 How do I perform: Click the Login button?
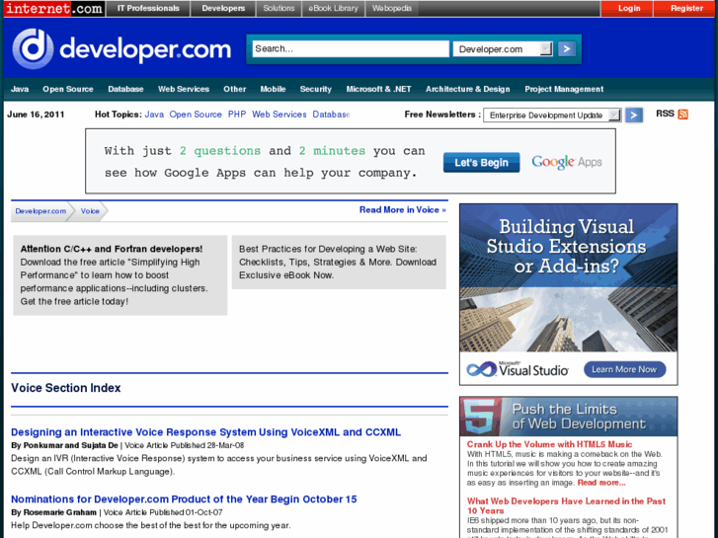629,8
